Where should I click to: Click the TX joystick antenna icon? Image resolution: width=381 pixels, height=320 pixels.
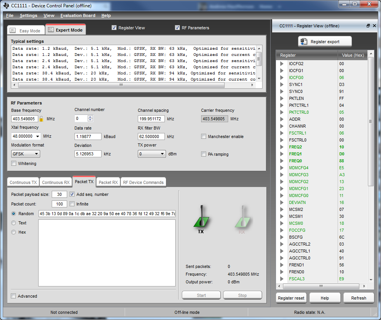pyautogui.click(x=201, y=216)
